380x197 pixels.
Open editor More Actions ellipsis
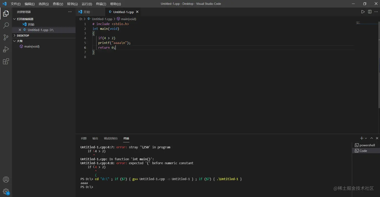coord(376,12)
